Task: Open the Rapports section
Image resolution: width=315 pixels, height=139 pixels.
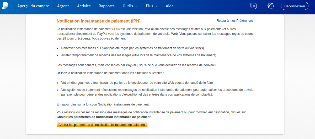Action: point(106,6)
